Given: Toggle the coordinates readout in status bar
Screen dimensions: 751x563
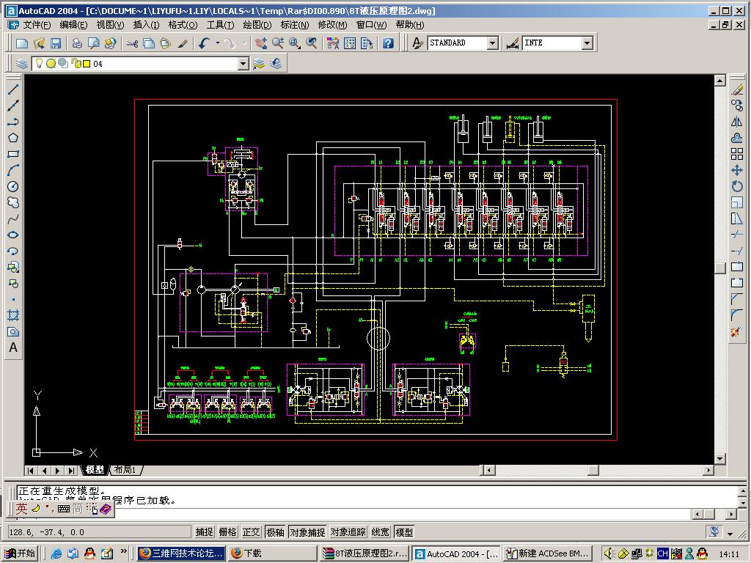Looking at the screenshot, I should point(100,532).
